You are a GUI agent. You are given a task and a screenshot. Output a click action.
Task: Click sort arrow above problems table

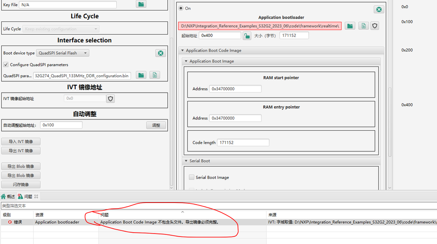(182, 212)
